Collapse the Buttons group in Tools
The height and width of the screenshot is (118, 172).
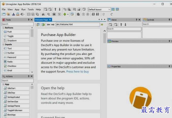pos(4,28)
